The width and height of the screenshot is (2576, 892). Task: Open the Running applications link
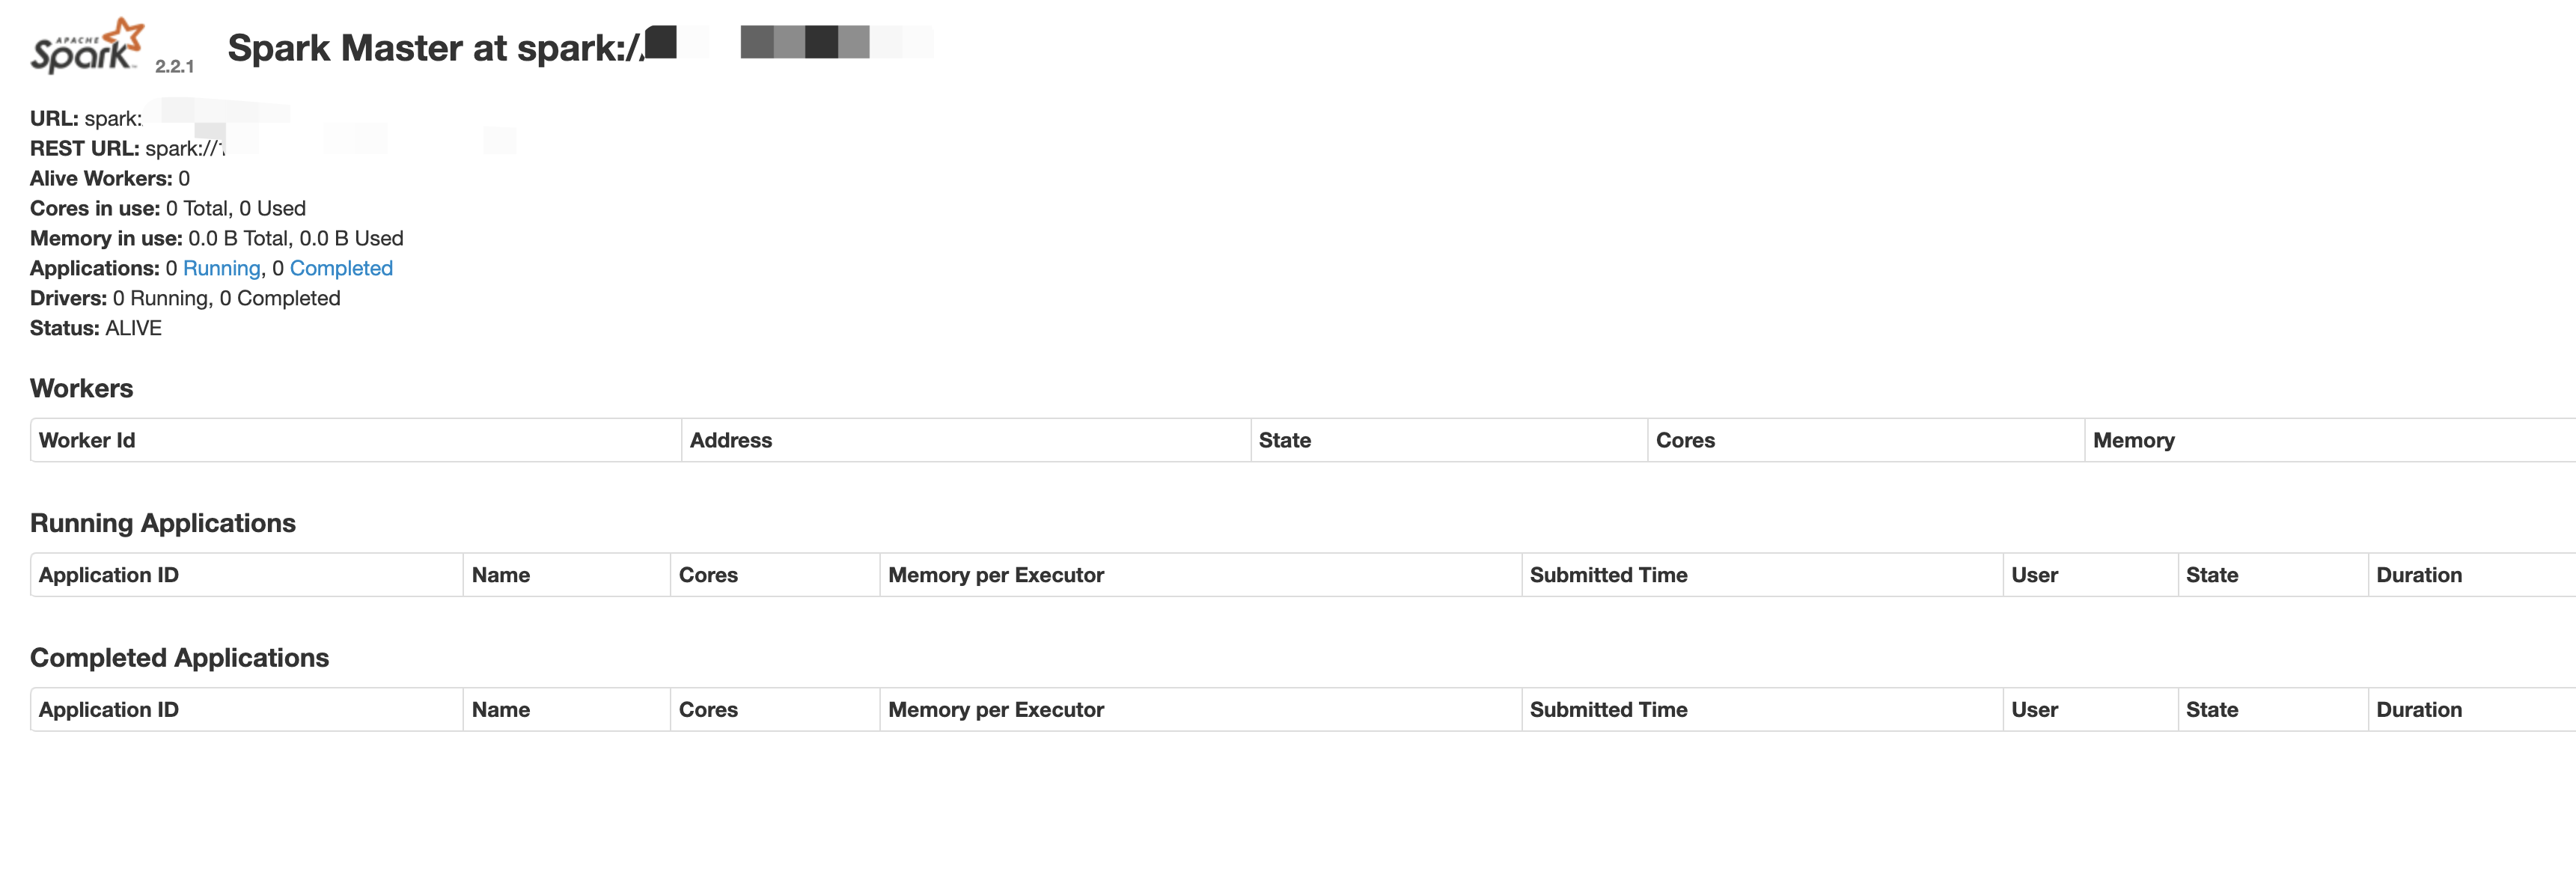(x=221, y=268)
